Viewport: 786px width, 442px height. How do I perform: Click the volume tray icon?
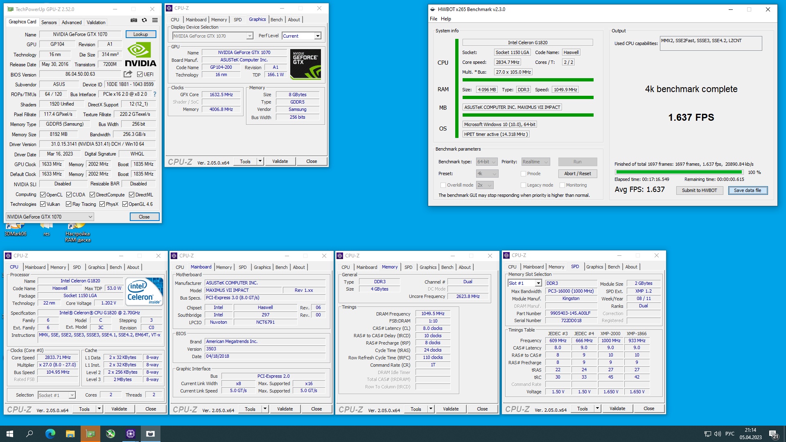717,434
